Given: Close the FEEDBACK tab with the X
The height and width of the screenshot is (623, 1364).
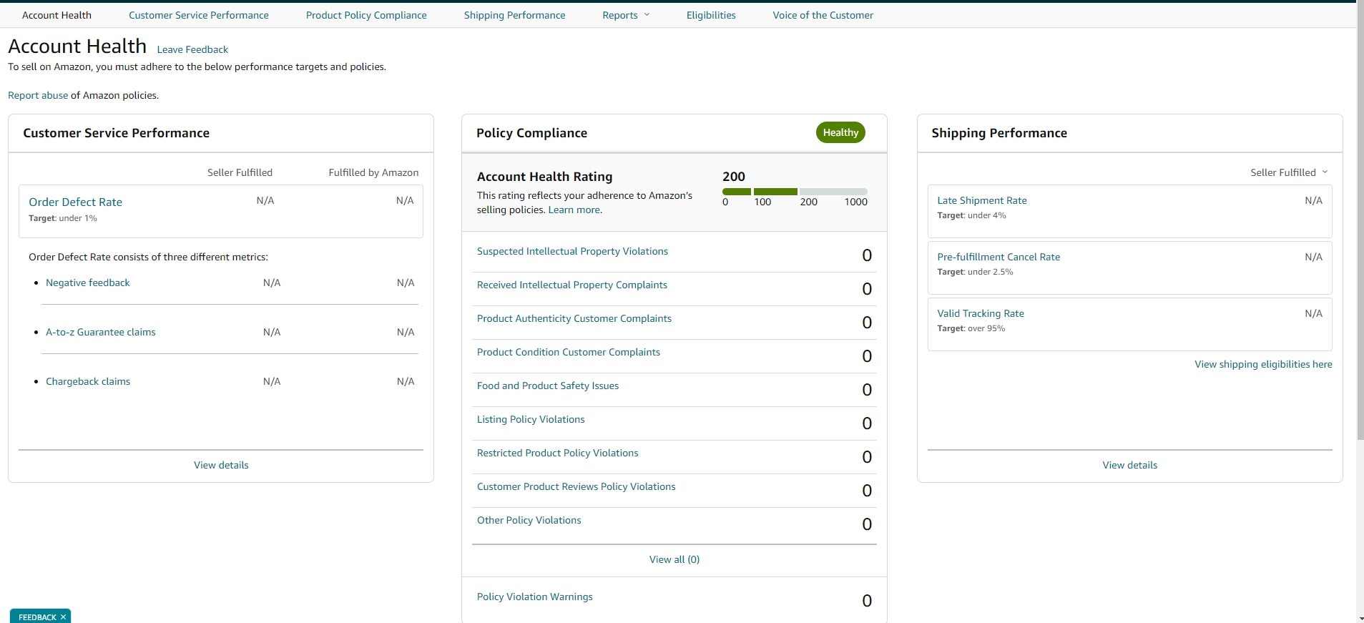Looking at the screenshot, I should tap(63, 617).
